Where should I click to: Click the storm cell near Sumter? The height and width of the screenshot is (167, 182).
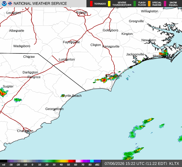pyautogui.click(x=3, y=93)
